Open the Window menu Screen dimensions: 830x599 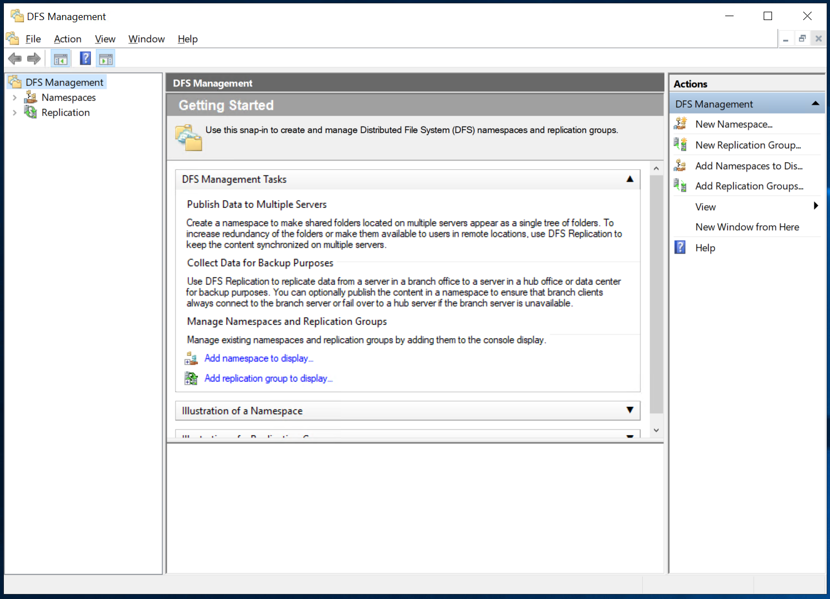click(147, 39)
